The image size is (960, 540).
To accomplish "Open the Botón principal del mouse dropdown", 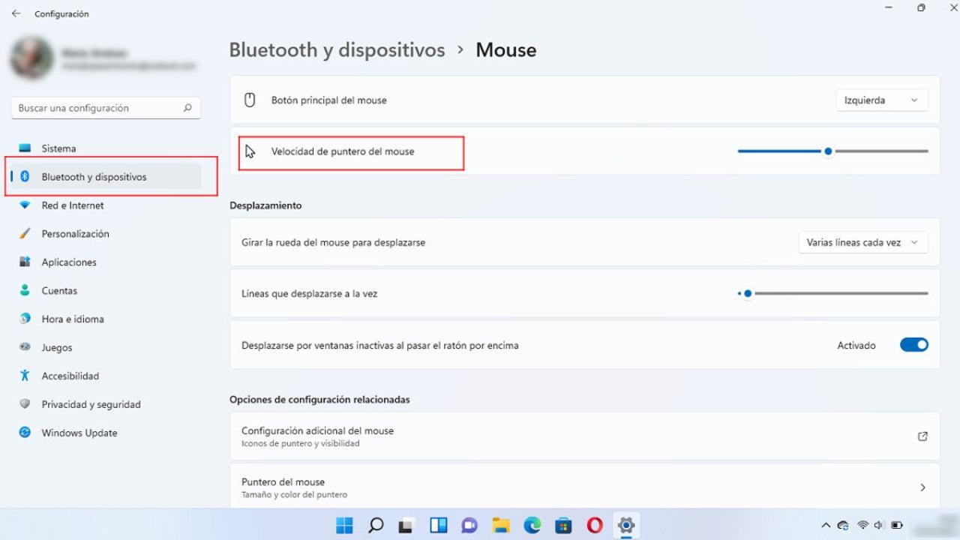I will 882,100.
